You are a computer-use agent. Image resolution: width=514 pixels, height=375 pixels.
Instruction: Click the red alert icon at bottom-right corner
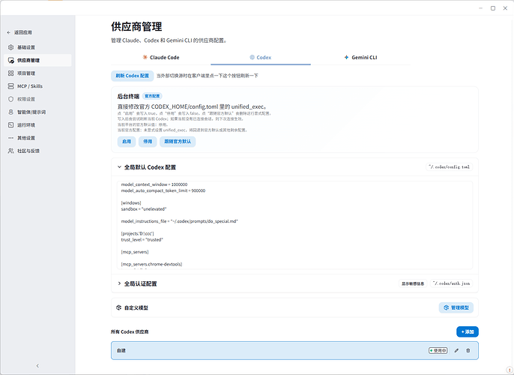click(510, 370)
